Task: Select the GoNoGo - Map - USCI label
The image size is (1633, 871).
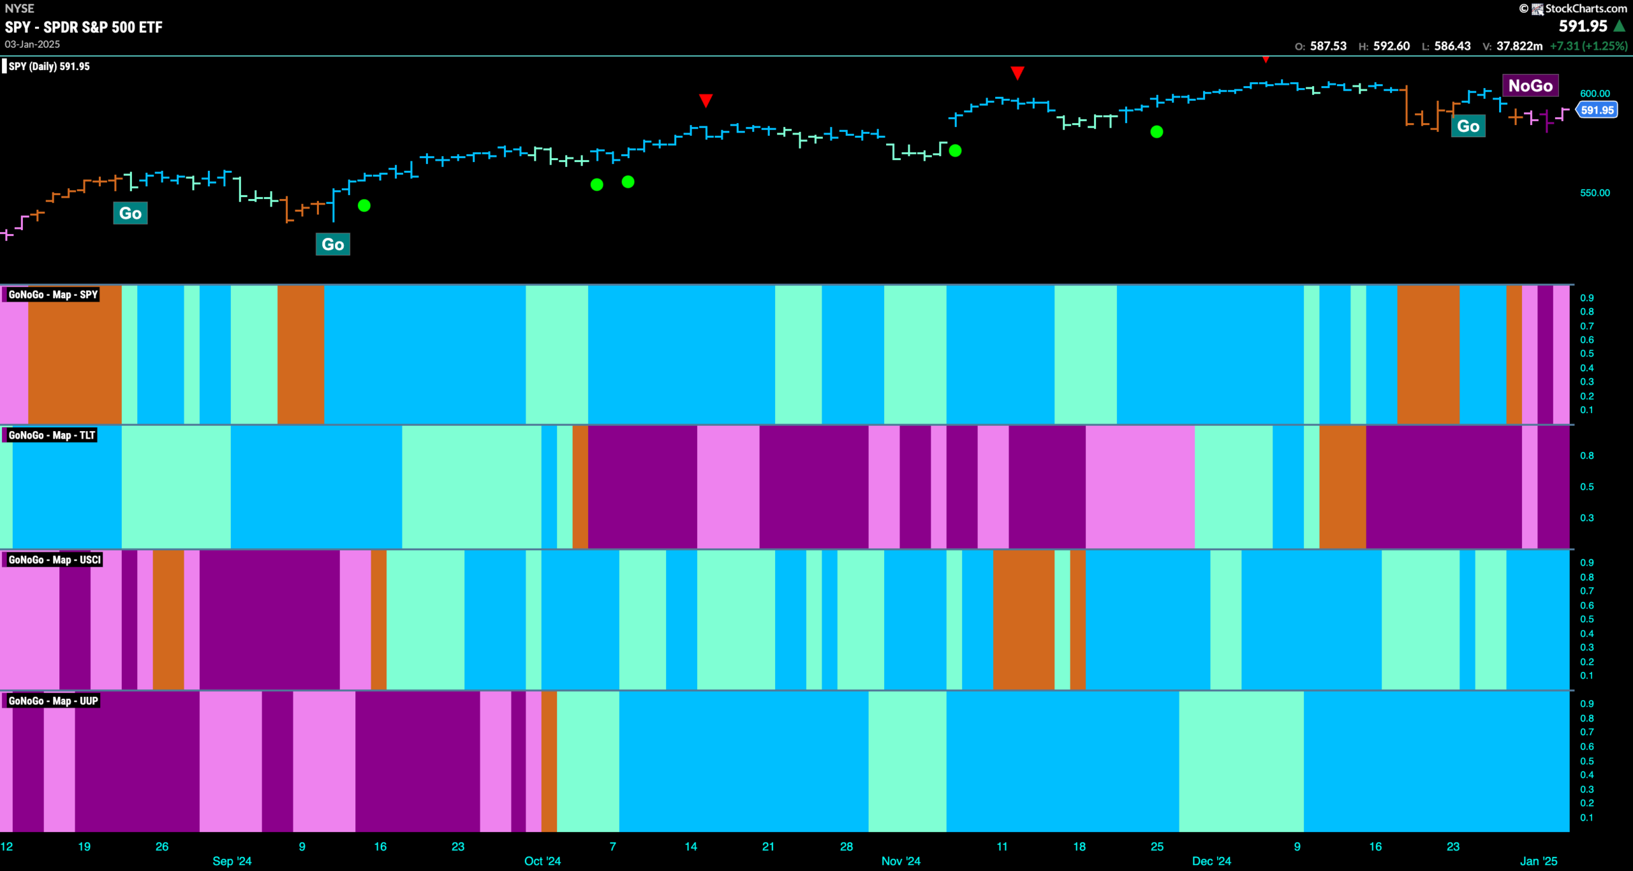Action: (x=54, y=560)
